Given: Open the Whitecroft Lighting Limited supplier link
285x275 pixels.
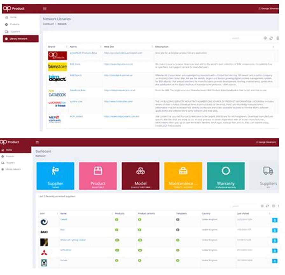Looking at the screenshot, I should tap(73, 240).
